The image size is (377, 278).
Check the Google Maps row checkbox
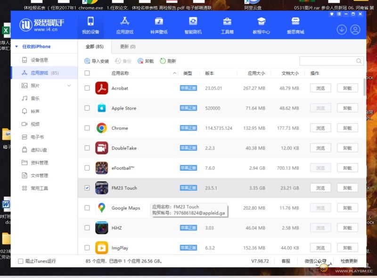pos(87,208)
